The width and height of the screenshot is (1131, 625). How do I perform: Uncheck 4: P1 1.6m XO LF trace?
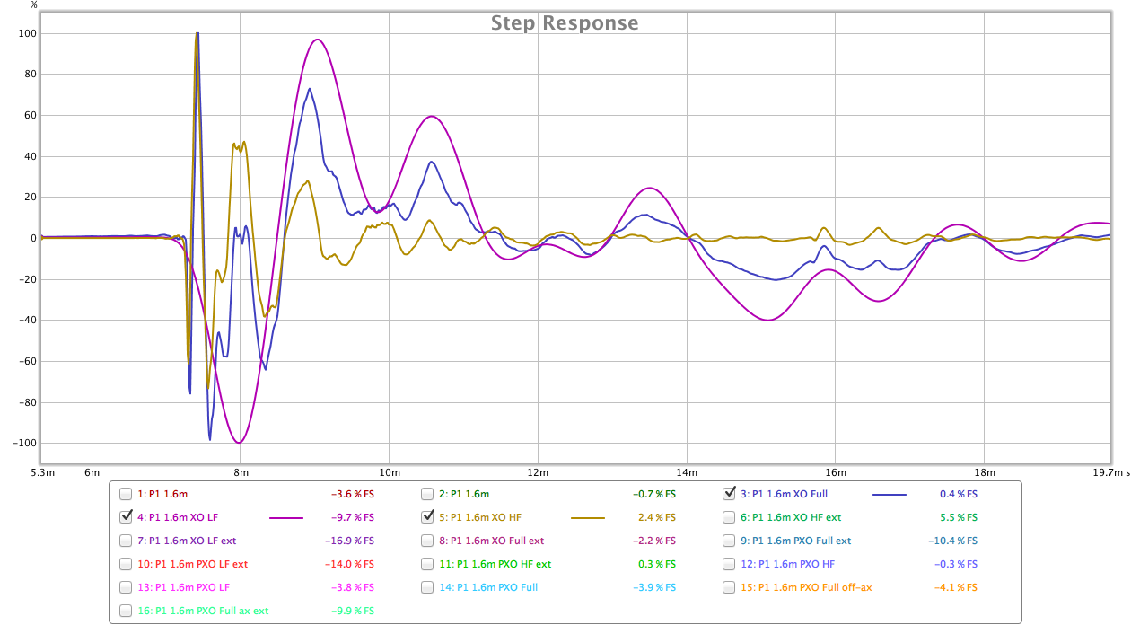[x=126, y=517]
